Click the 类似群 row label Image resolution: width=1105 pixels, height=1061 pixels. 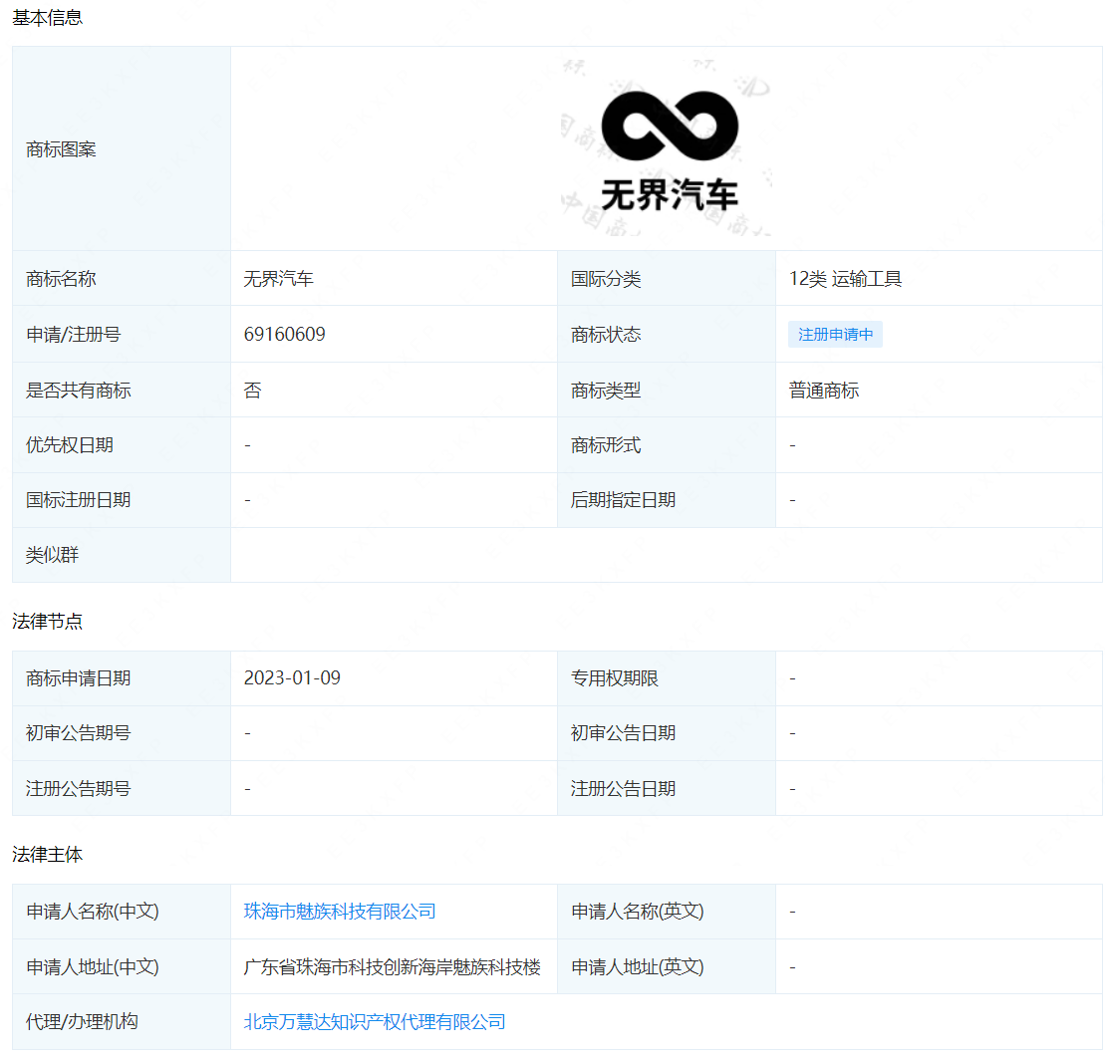(x=52, y=556)
